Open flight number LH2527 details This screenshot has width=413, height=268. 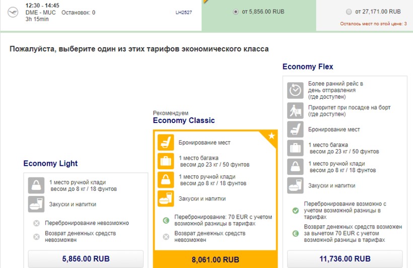click(x=183, y=13)
